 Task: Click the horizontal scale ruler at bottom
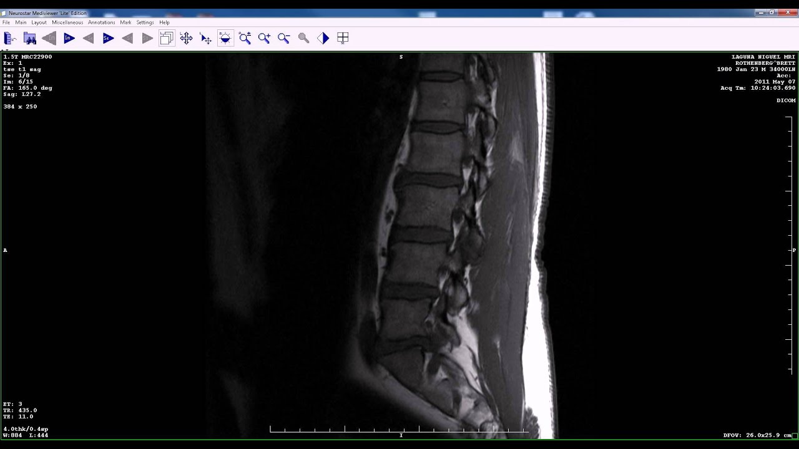pos(399,429)
